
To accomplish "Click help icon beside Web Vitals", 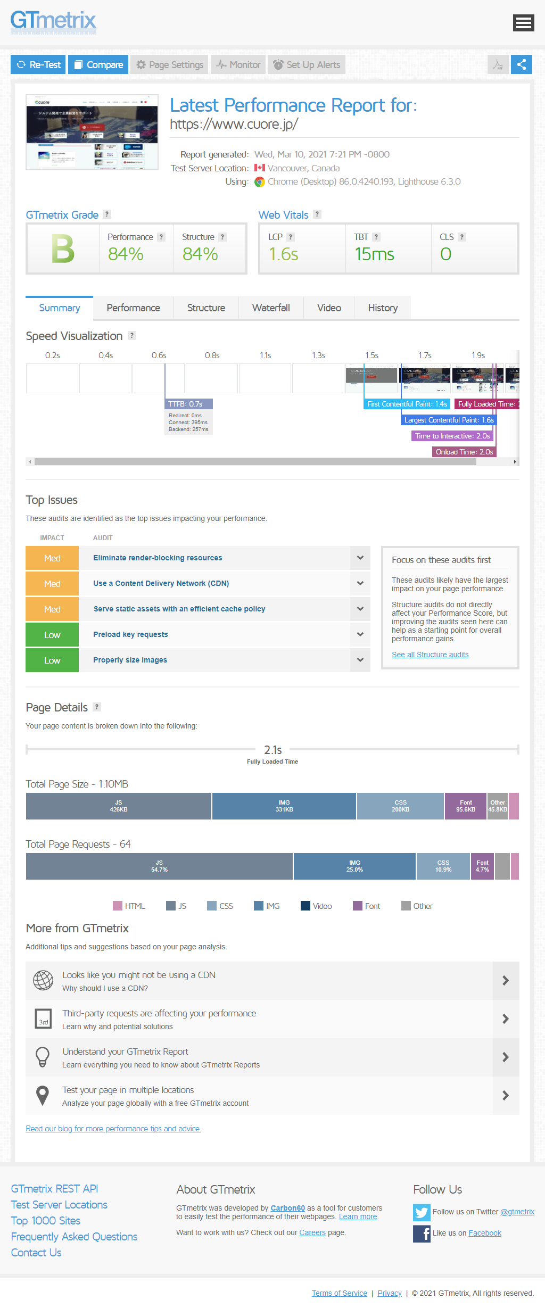I will (317, 214).
